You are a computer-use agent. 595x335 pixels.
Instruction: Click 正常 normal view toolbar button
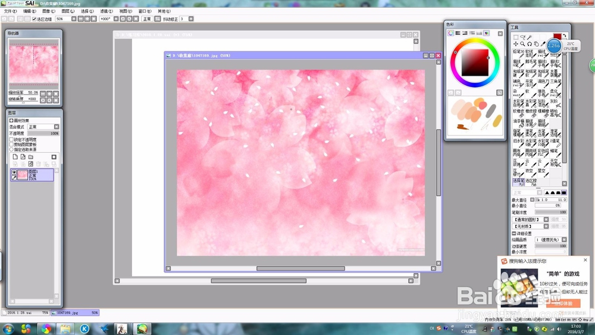[147, 18]
